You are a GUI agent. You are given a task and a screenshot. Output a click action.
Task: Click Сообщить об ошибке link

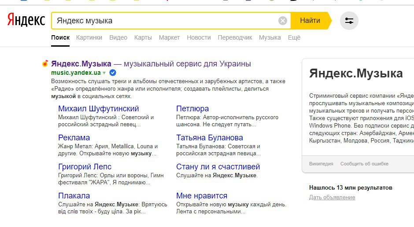(x=364, y=164)
